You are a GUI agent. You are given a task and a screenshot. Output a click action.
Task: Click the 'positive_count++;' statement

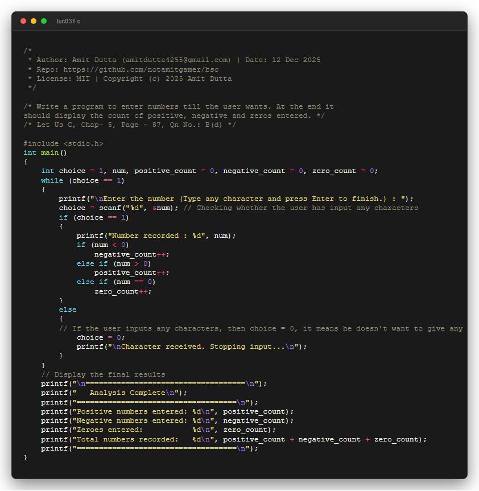tap(132, 273)
